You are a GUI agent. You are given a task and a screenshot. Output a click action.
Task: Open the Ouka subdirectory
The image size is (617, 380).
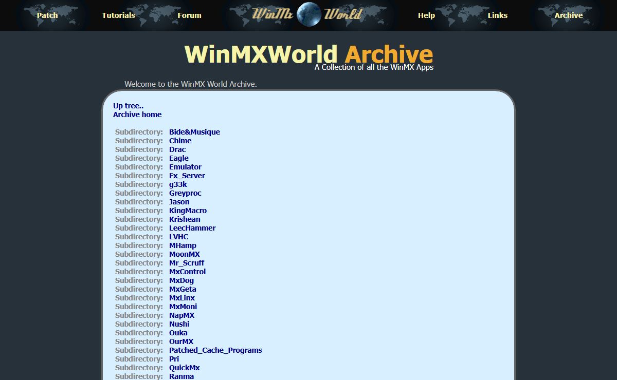178,333
